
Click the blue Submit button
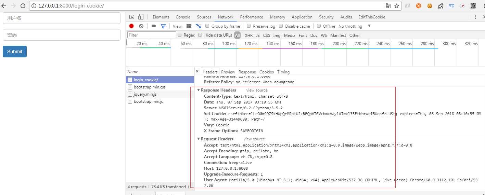[x=15, y=52]
